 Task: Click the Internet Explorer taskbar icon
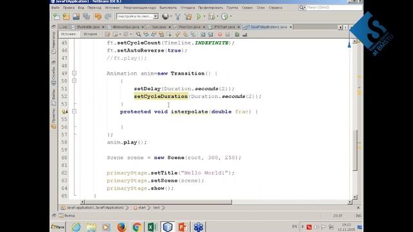tap(76, 227)
